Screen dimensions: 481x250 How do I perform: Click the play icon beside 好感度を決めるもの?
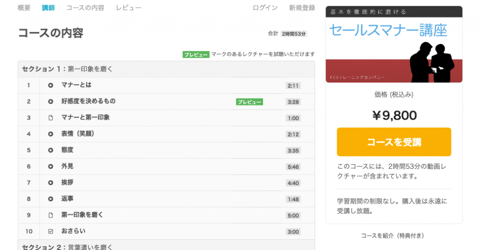[51, 102]
